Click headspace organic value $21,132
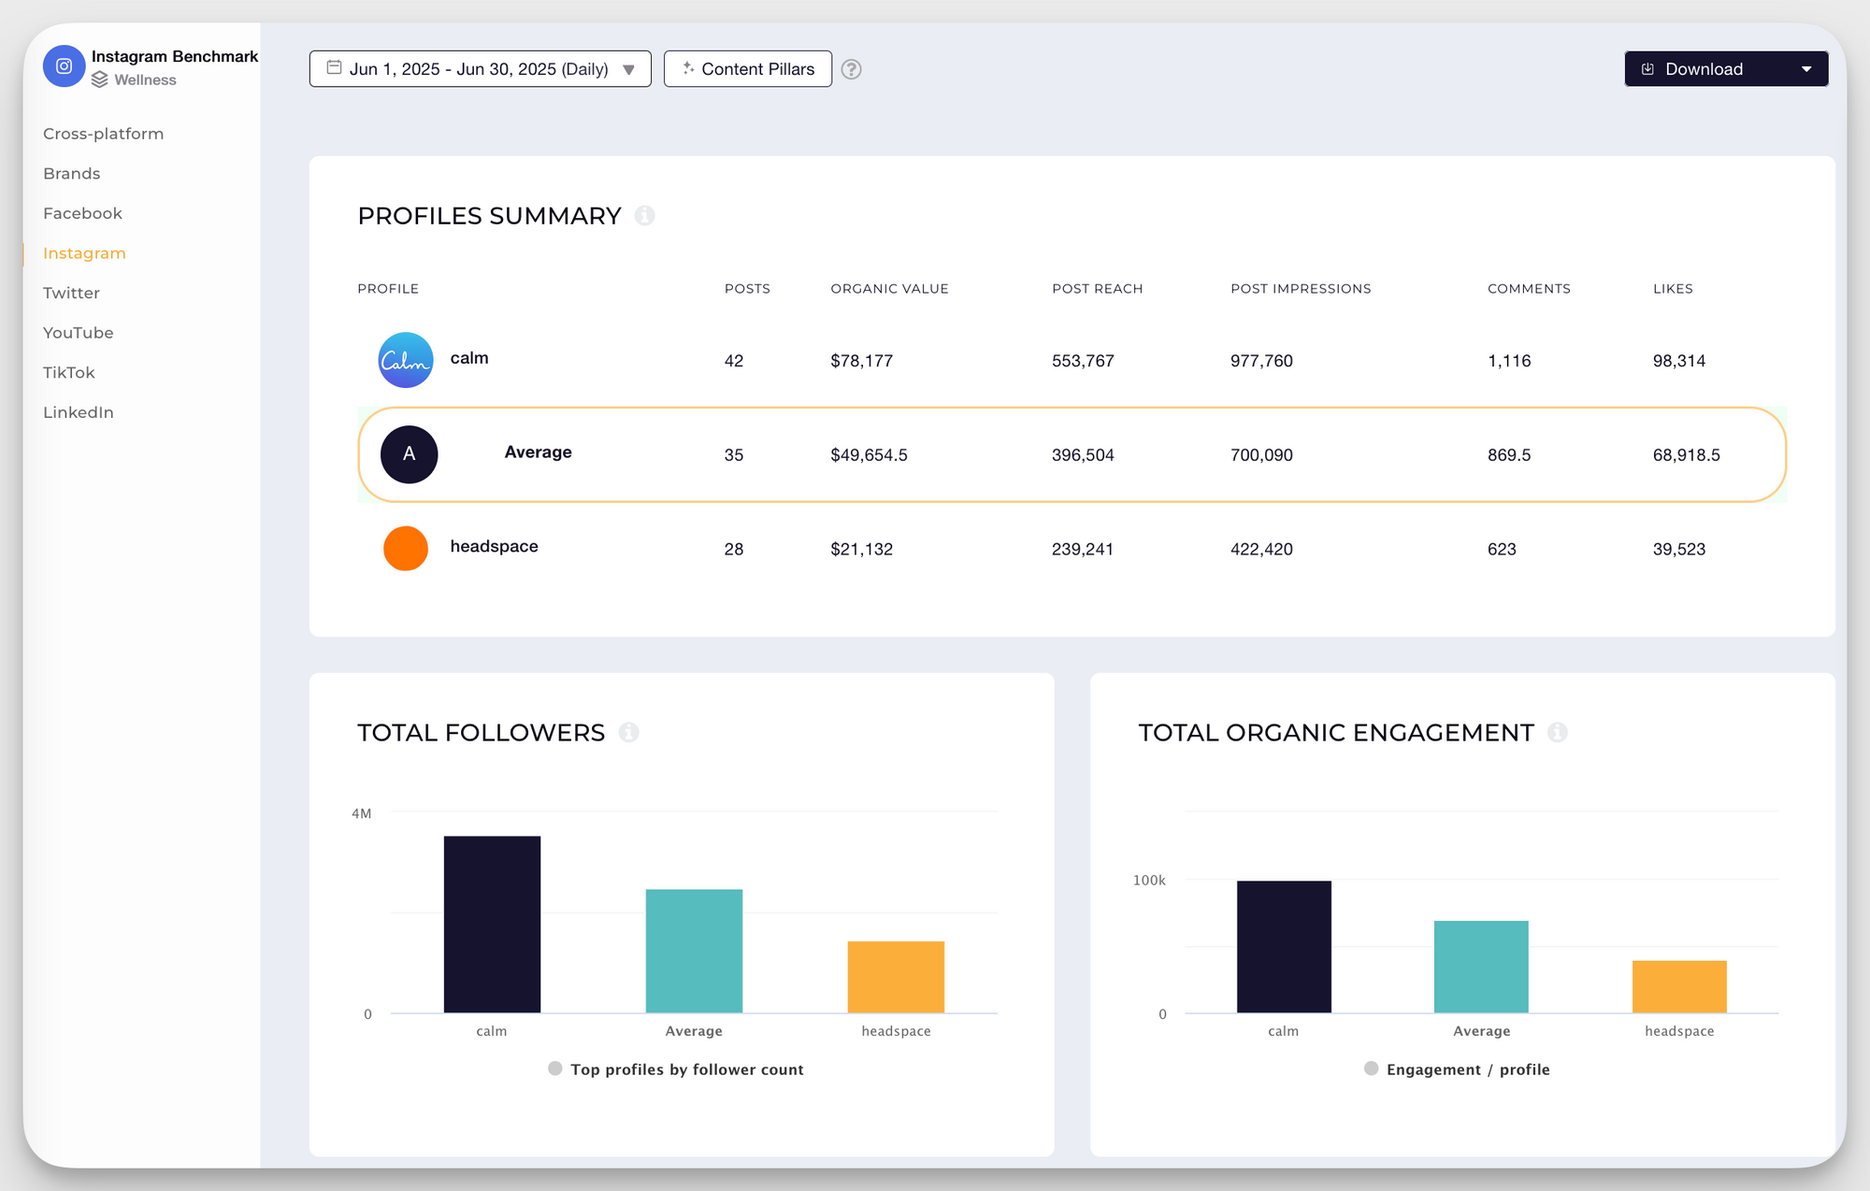The height and width of the screenshot is (1191, 1870). (861, 550)
